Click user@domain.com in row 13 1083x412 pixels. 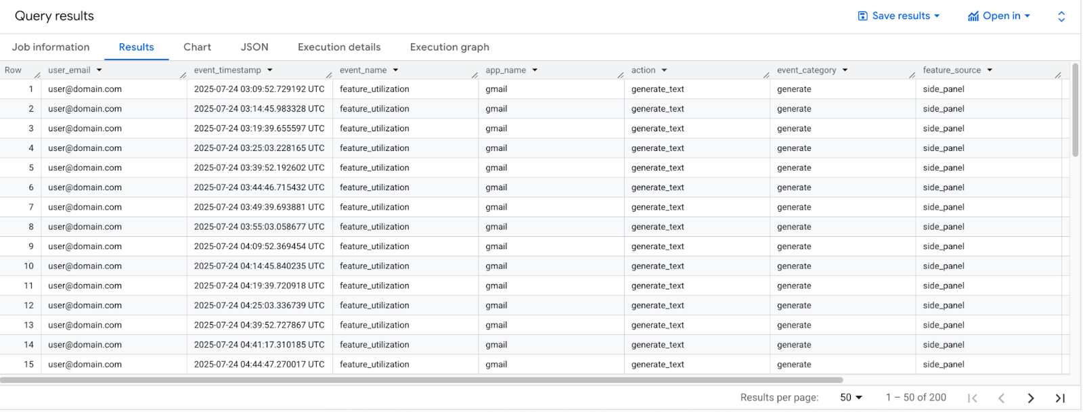click(85, 325)
